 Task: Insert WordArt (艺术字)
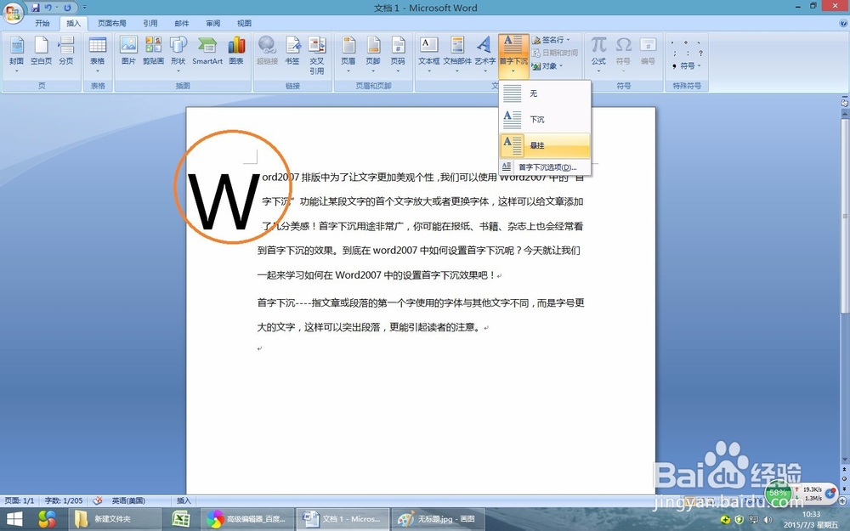484,55
